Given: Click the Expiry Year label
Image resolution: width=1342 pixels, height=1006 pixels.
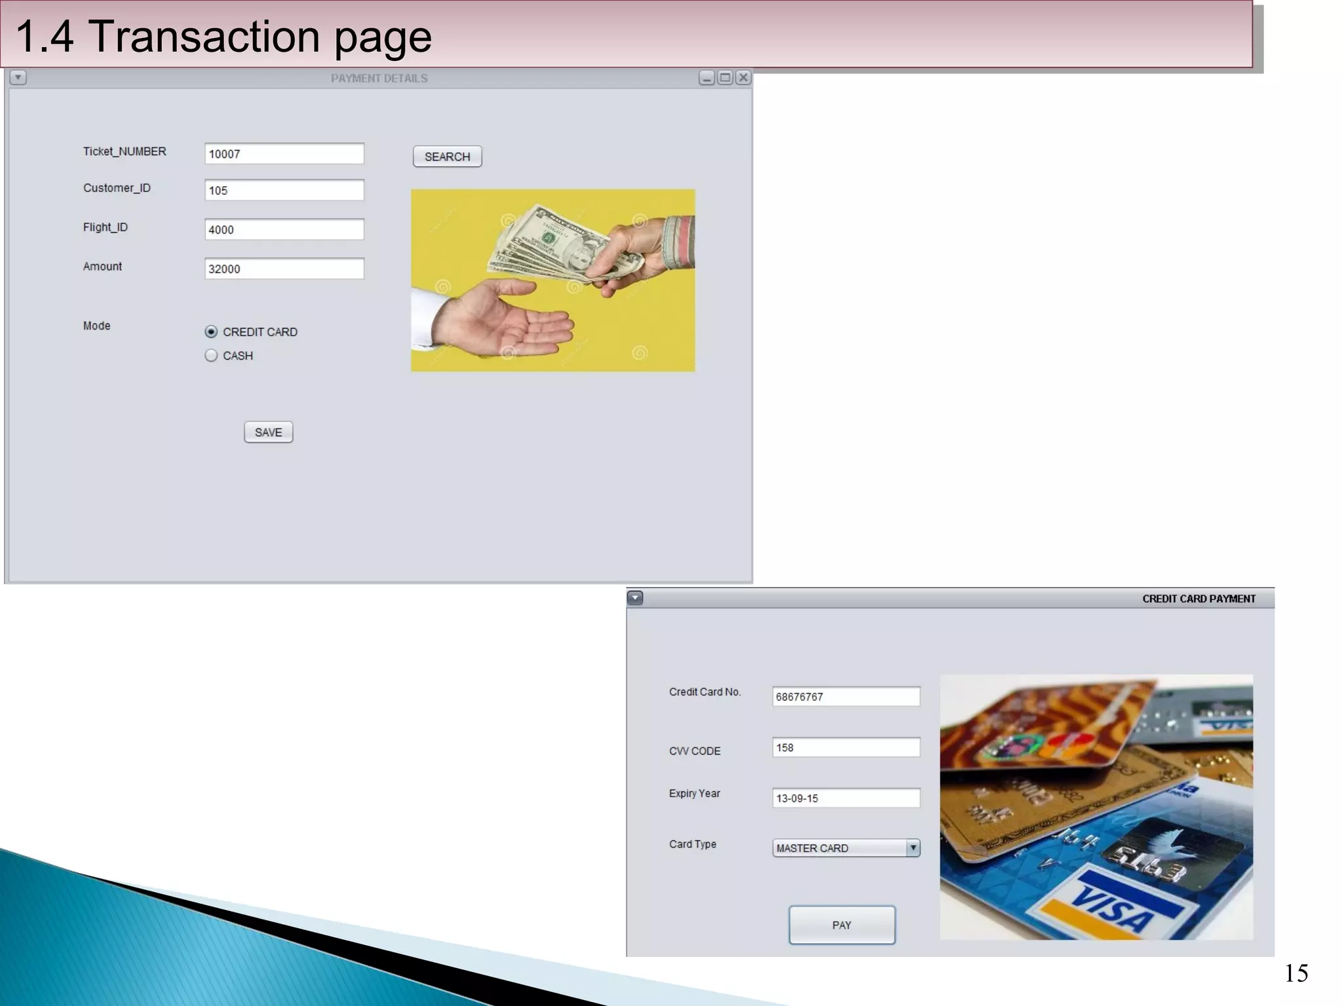Looking at the screenshot, I should point(695,794).
